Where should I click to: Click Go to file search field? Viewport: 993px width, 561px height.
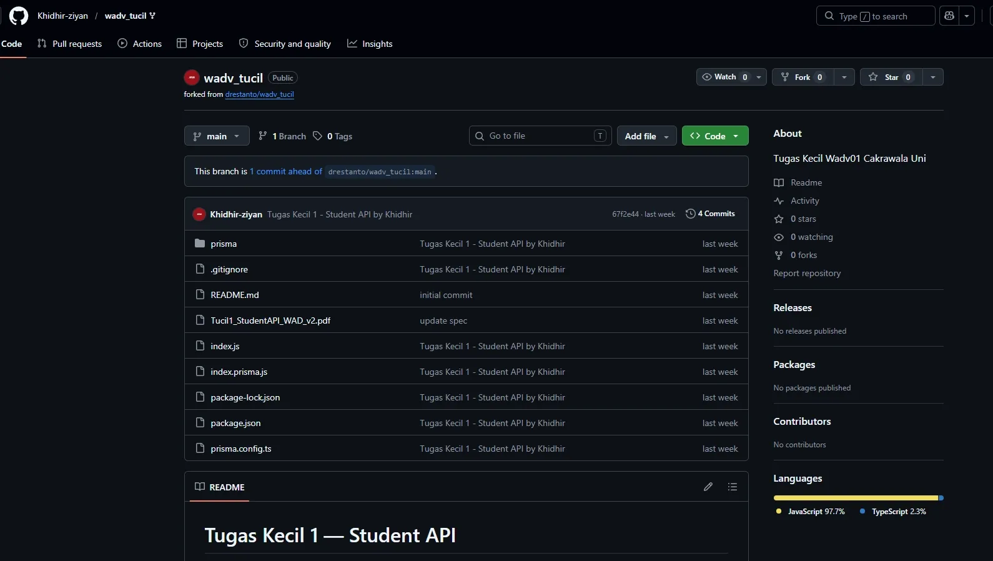[x=540, y=136]
